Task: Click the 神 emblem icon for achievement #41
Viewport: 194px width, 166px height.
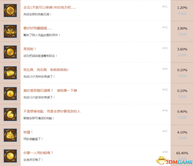Action: (10, 11)
